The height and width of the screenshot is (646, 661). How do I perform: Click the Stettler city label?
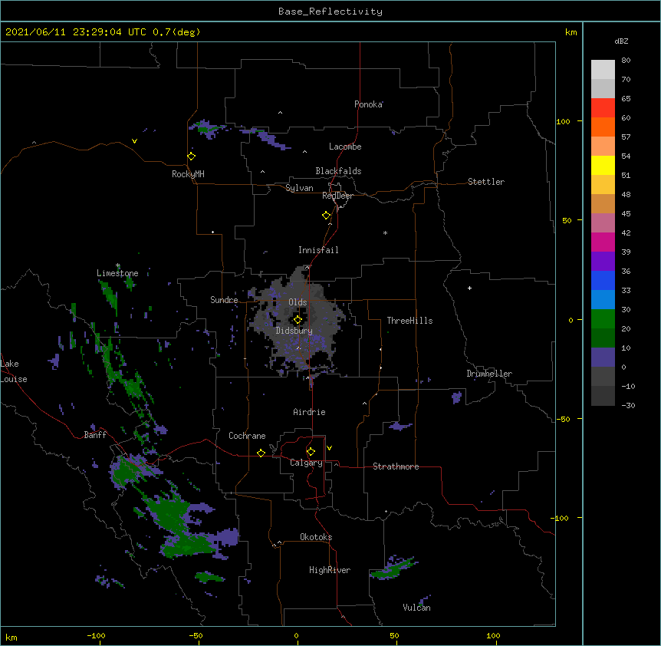click(486, 182)
